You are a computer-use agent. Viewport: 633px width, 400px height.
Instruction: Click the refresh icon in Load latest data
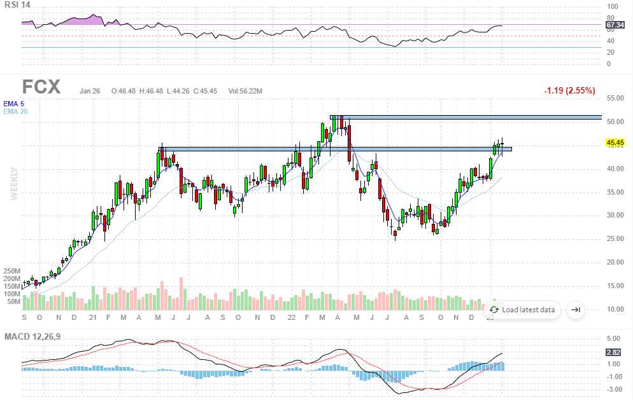point(494,310)
